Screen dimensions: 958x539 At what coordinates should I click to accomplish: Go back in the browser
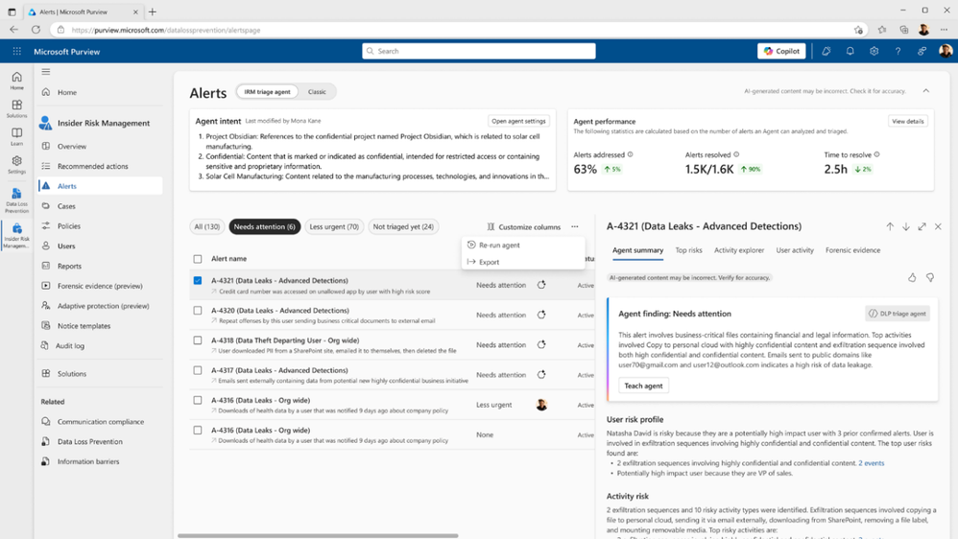click(13, 30)
